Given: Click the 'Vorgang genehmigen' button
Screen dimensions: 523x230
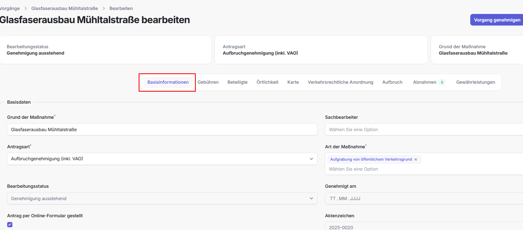Looking at the screenshot, I should coord(497,20).
